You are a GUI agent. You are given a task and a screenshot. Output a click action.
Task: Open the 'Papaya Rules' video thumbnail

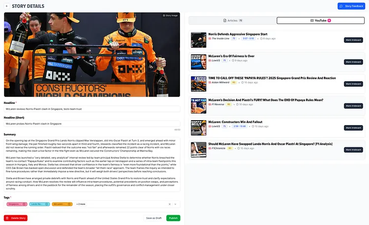198,84
